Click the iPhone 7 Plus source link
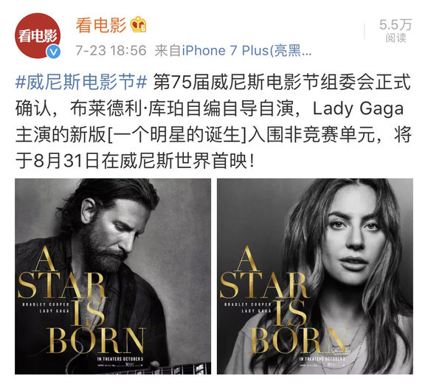The height and width of the screenshot is (384, 428). click(246, 50)
